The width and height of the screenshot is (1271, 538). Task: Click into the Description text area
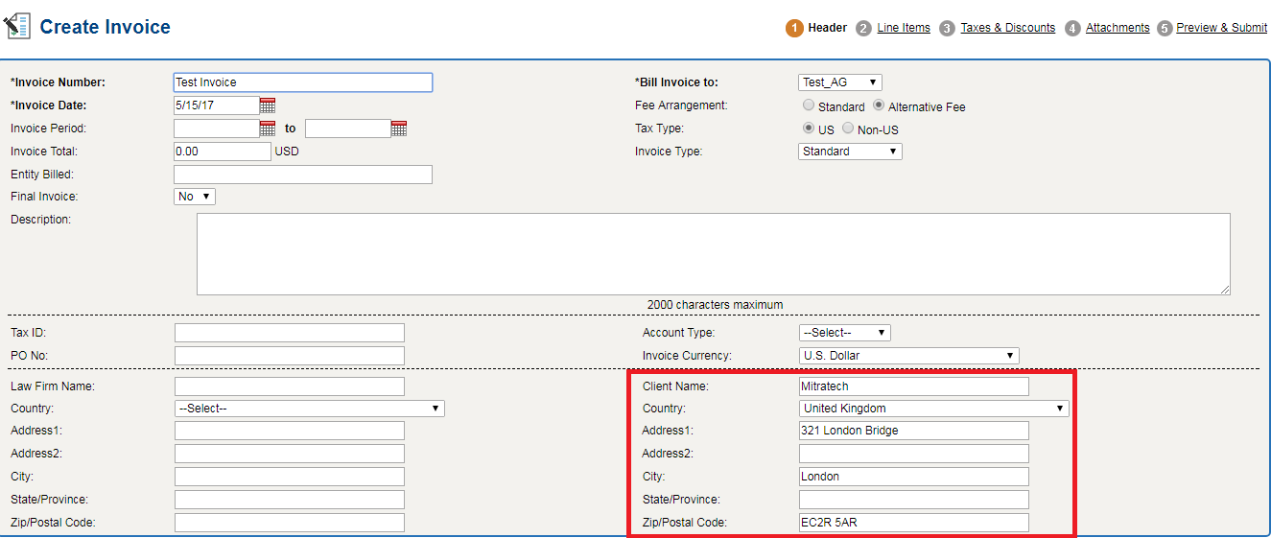tap(714, 254)
